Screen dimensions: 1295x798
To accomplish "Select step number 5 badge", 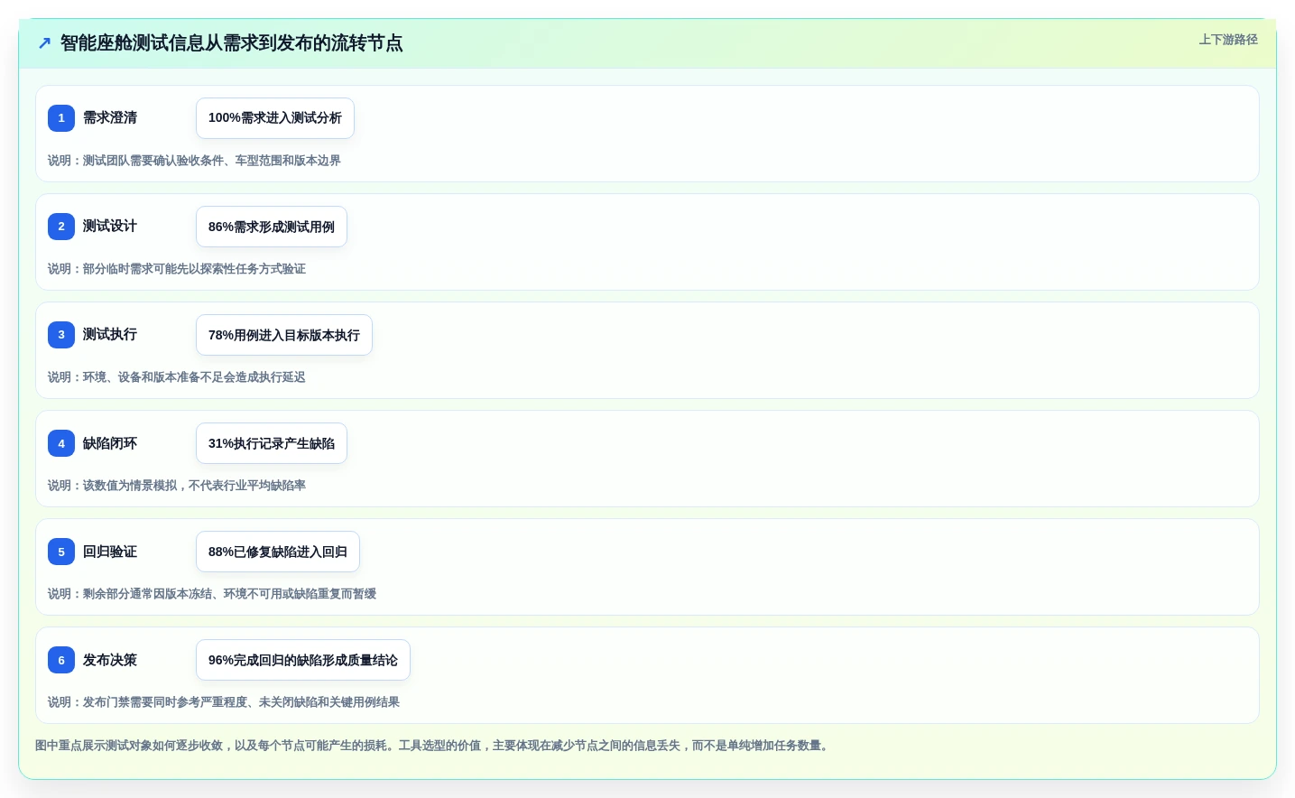I will click(x=61, y=552).
